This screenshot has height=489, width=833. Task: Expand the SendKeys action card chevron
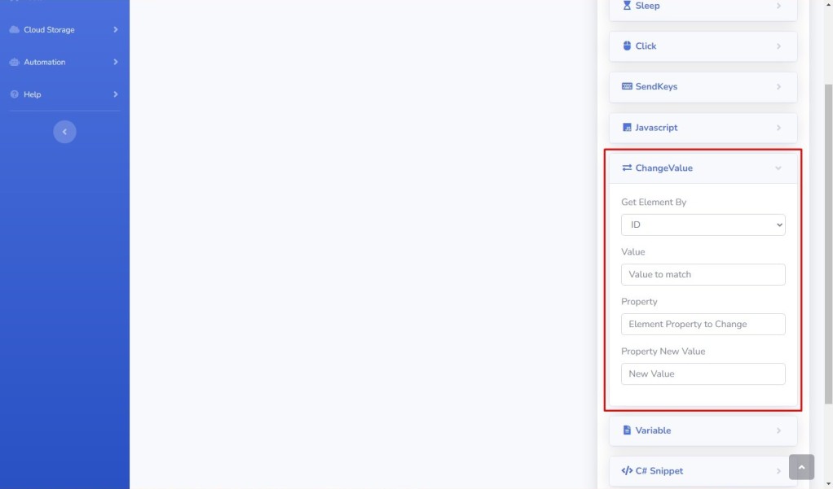[778, 87]
